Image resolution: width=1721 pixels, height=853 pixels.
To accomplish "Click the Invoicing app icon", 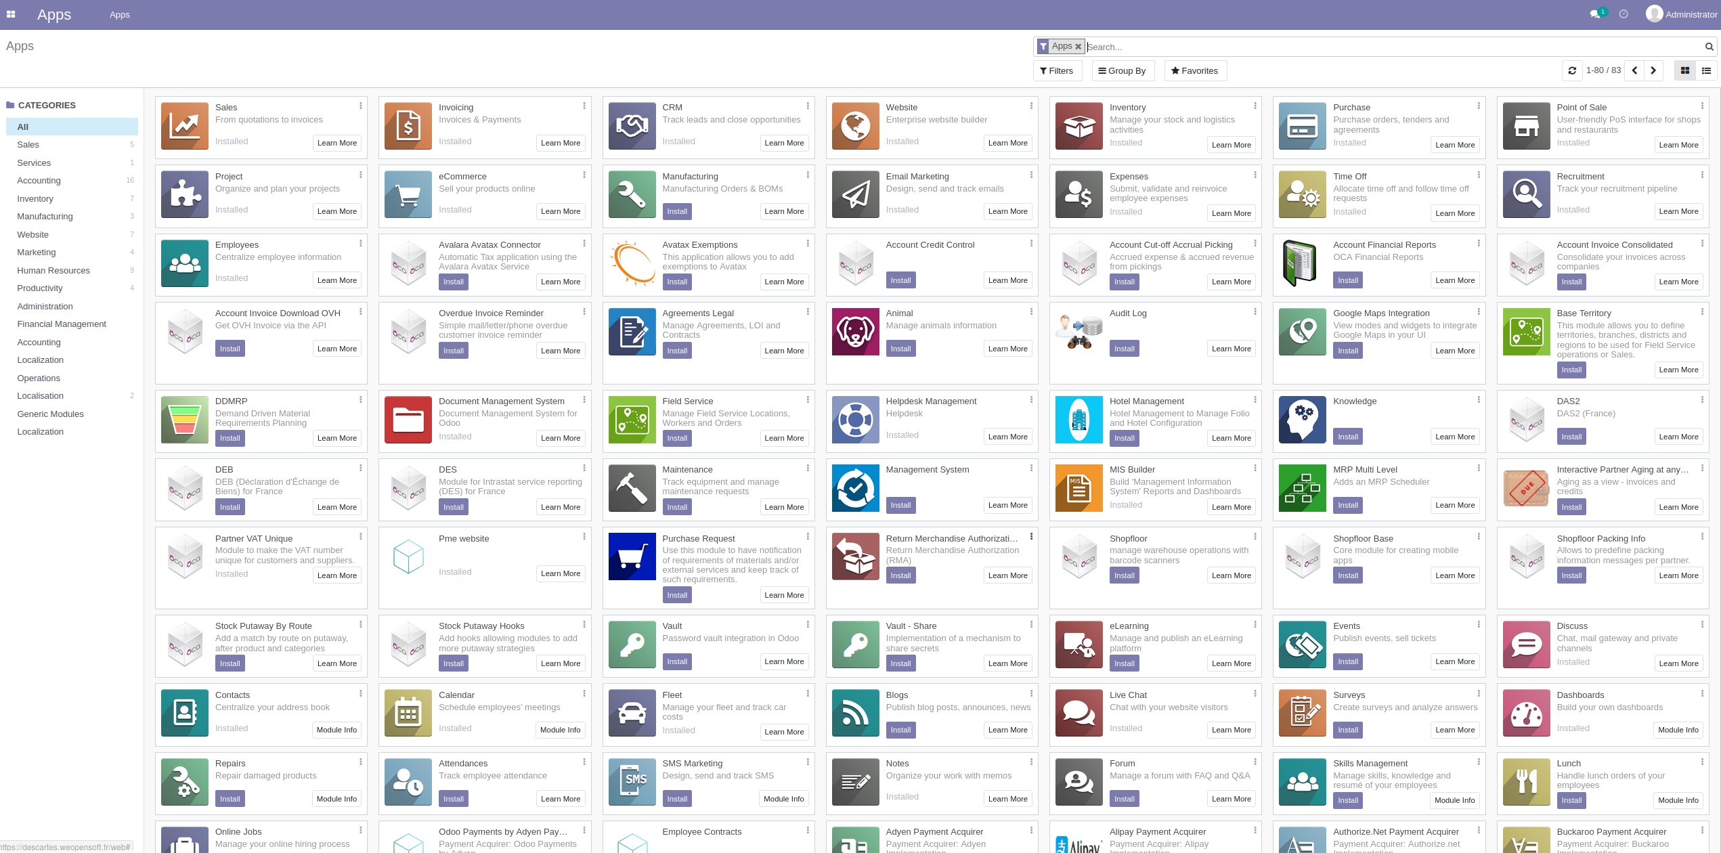I will (x=408, y=126).
